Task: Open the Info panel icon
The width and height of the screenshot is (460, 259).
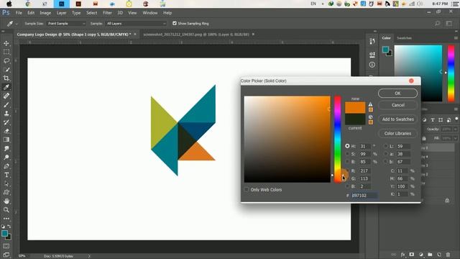Action: click(372, 65)
